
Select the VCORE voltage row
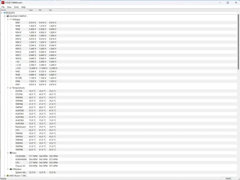36,78
